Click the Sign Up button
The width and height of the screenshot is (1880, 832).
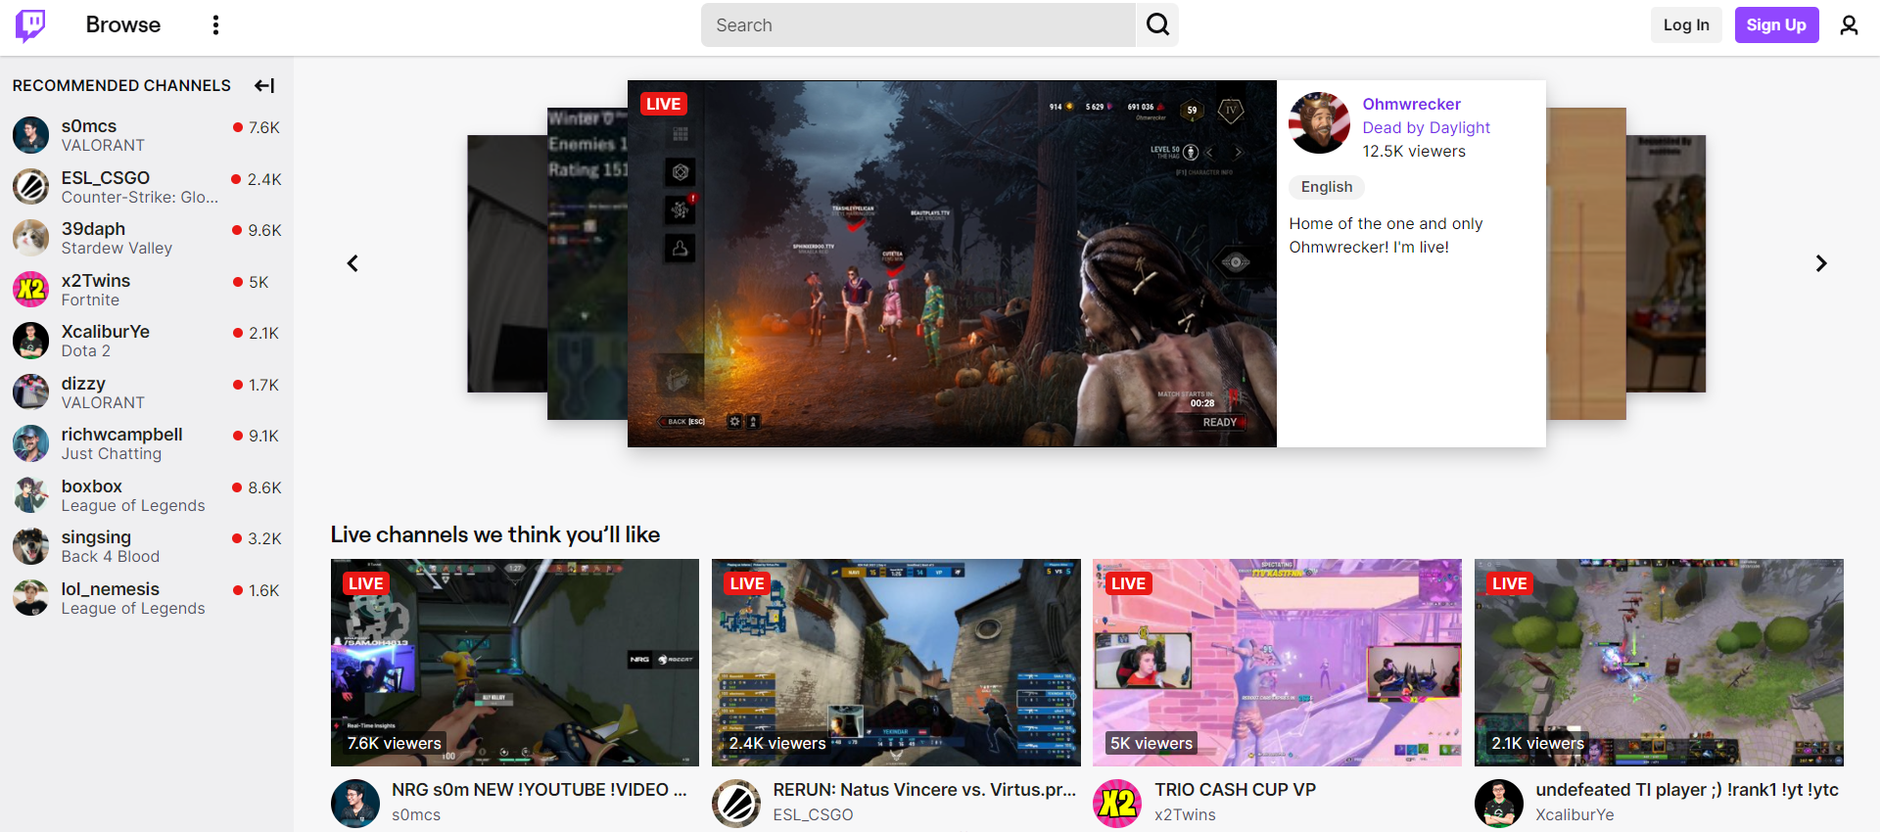tap(1776, 25)
